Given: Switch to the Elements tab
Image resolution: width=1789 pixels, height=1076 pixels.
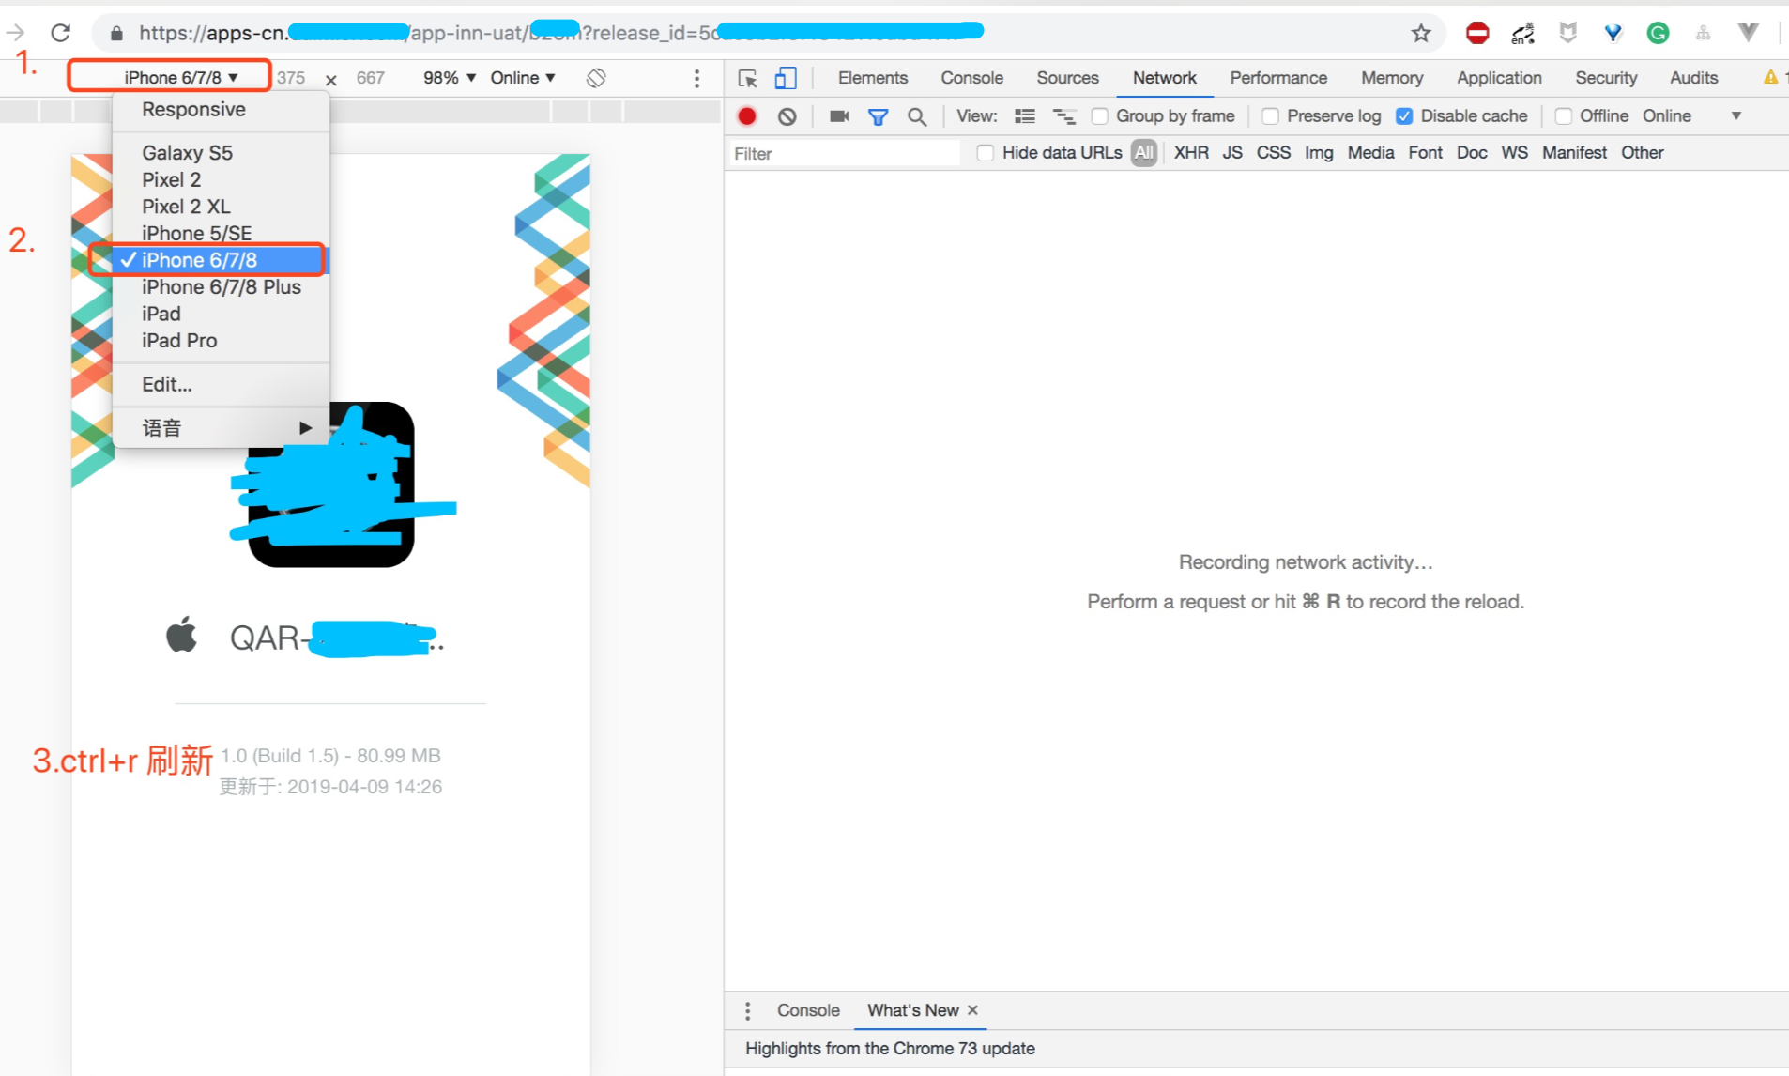Looking at the screenshot, I should click(873, 78).
